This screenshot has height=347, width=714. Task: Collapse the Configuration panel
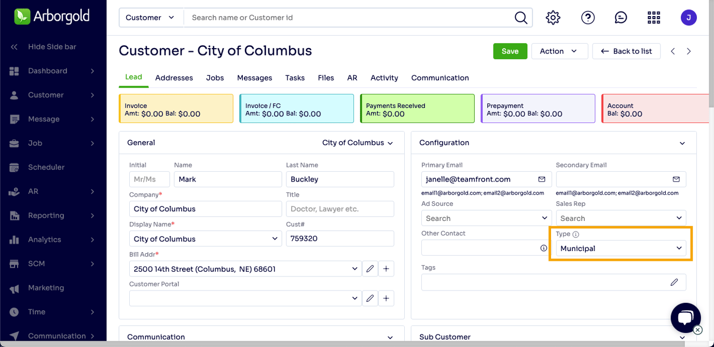pyautogui.click(x=682, y=143)
